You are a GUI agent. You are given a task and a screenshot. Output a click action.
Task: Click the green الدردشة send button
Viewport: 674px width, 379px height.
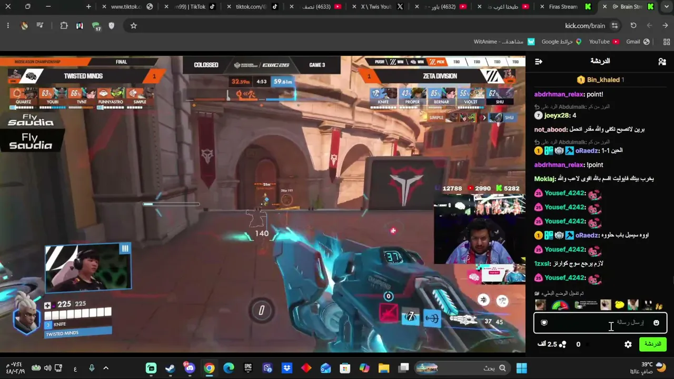click(x=652, y=344)
